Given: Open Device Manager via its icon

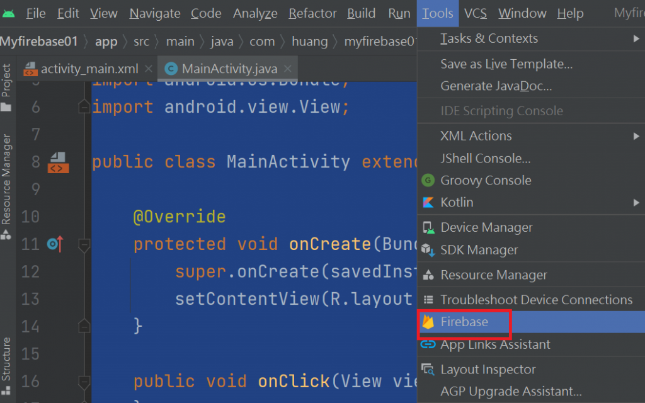Looking at the screenshot, I should click(x=428, y=227).
